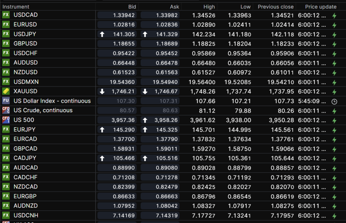Select the GBPUSD instrument row

(25, 44)
